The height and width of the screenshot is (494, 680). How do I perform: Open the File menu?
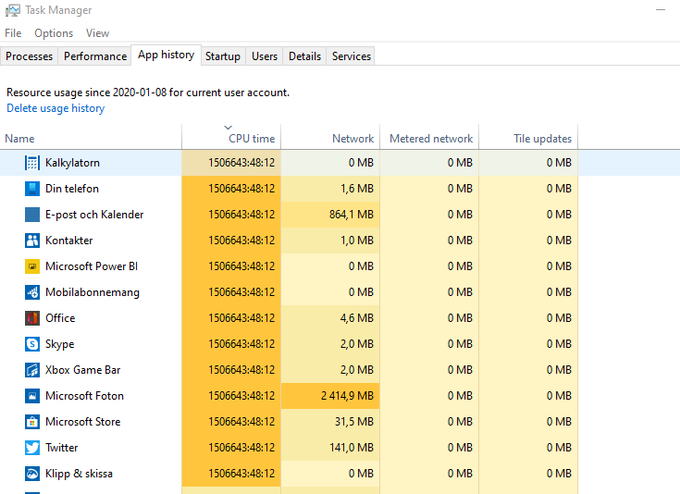coord(13,33)
